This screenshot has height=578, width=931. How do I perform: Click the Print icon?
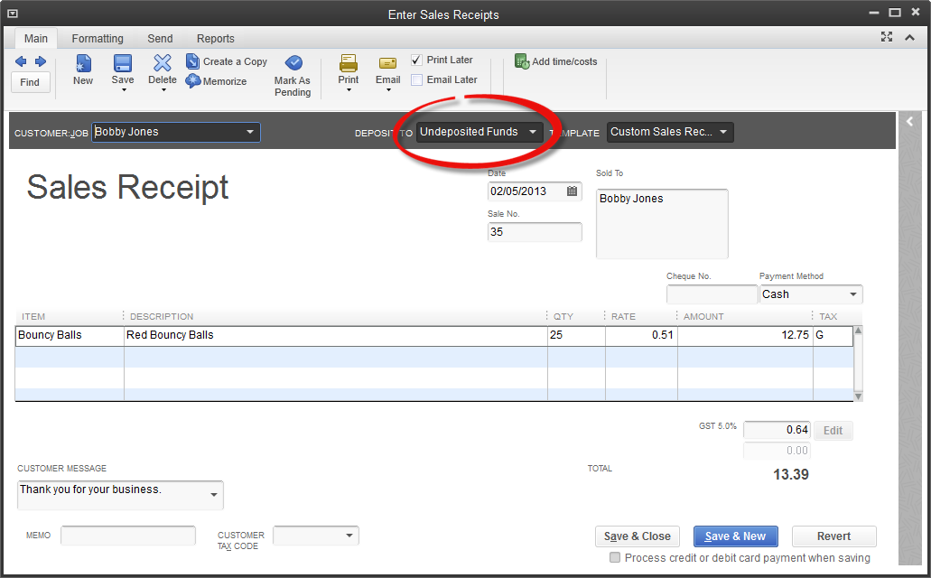(x=349, y=63)
